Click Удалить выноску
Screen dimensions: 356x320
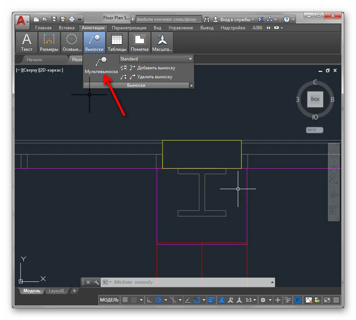(151, 77)
